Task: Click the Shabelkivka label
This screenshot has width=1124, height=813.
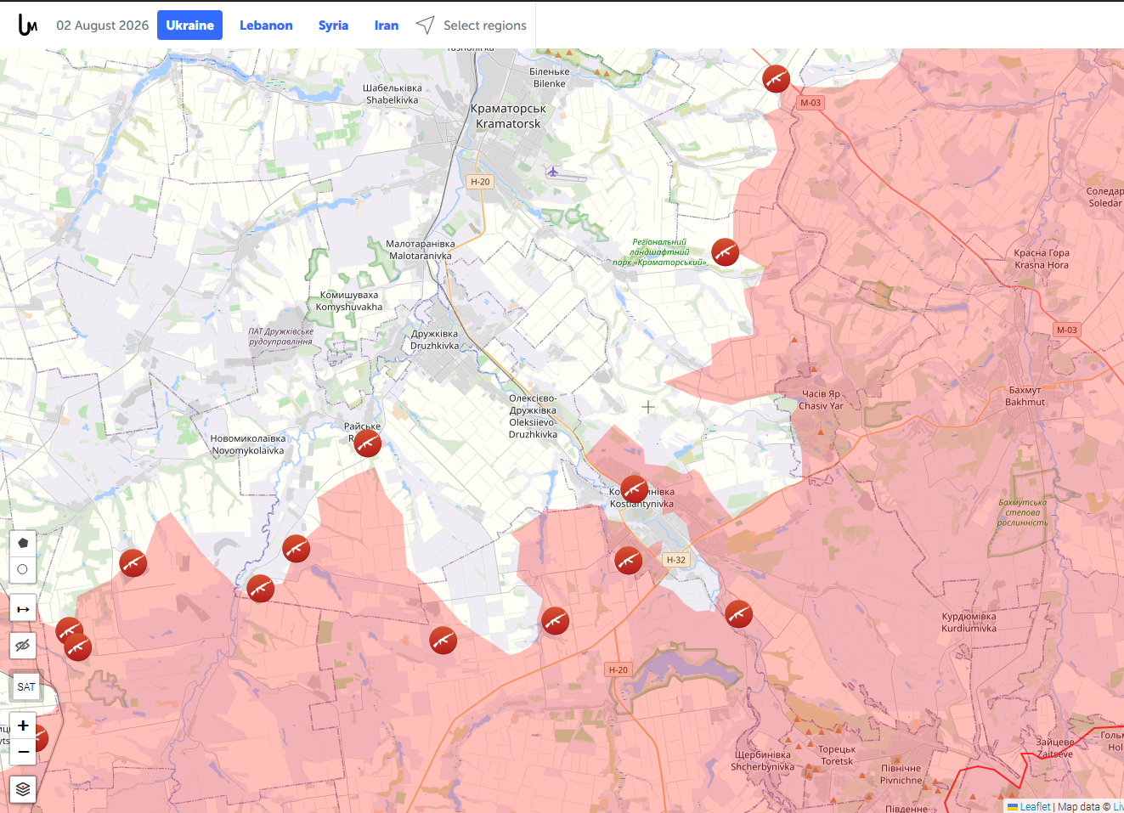Action: (x=393, y=94)
